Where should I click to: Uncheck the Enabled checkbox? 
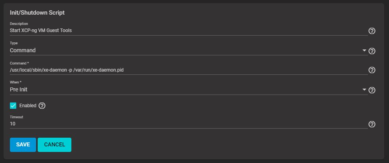click(x=13, y=106)
